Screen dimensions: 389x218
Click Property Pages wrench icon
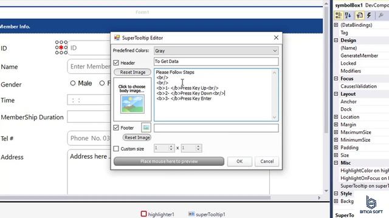[381, 15]
